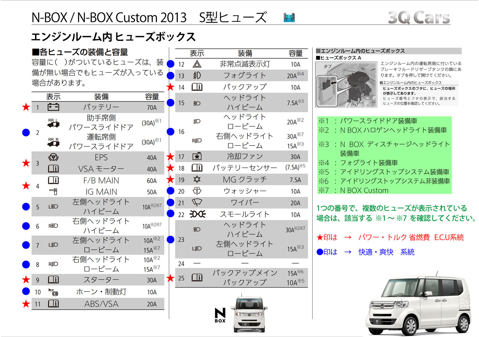Click the エンジンルーム内 ヒューズボックス heading

pos(113,37)
